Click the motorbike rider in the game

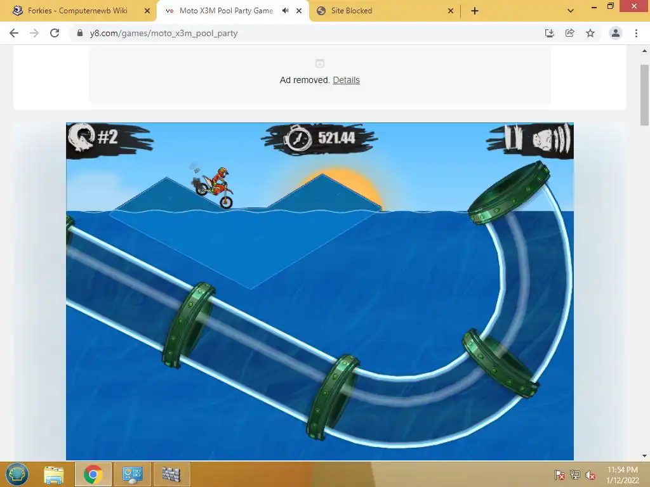[213, 187]
